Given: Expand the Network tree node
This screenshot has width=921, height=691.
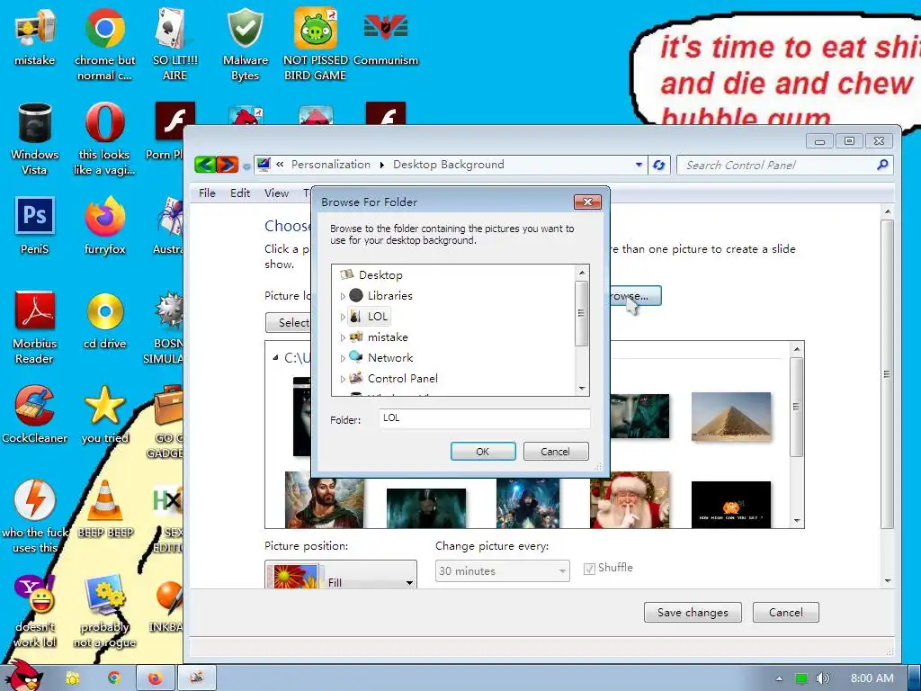Looking at the screenshot, I should tap(343, 358).
